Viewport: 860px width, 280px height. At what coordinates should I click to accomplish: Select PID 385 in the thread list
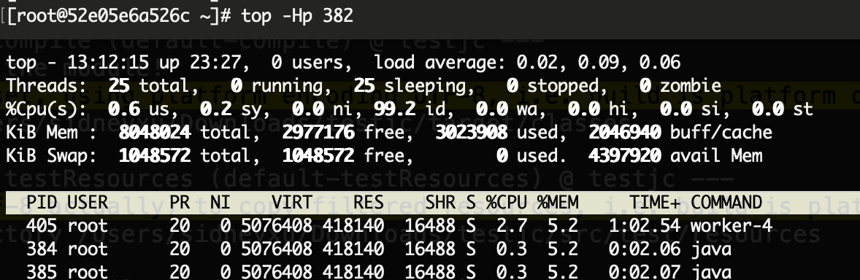click(42, 272)
